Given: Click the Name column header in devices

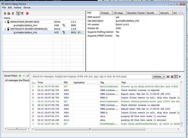Looking at the screenshot, I should (28, 18).
